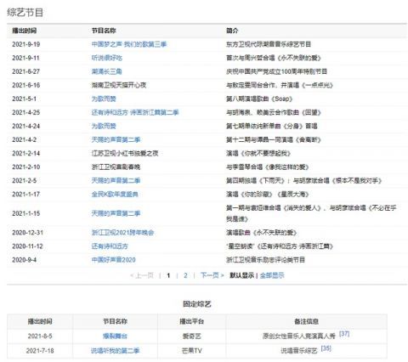Click description 浙江卫视音乐励志评论类节目
Screen dimensions: 408x362
click(x=265, y=260)
